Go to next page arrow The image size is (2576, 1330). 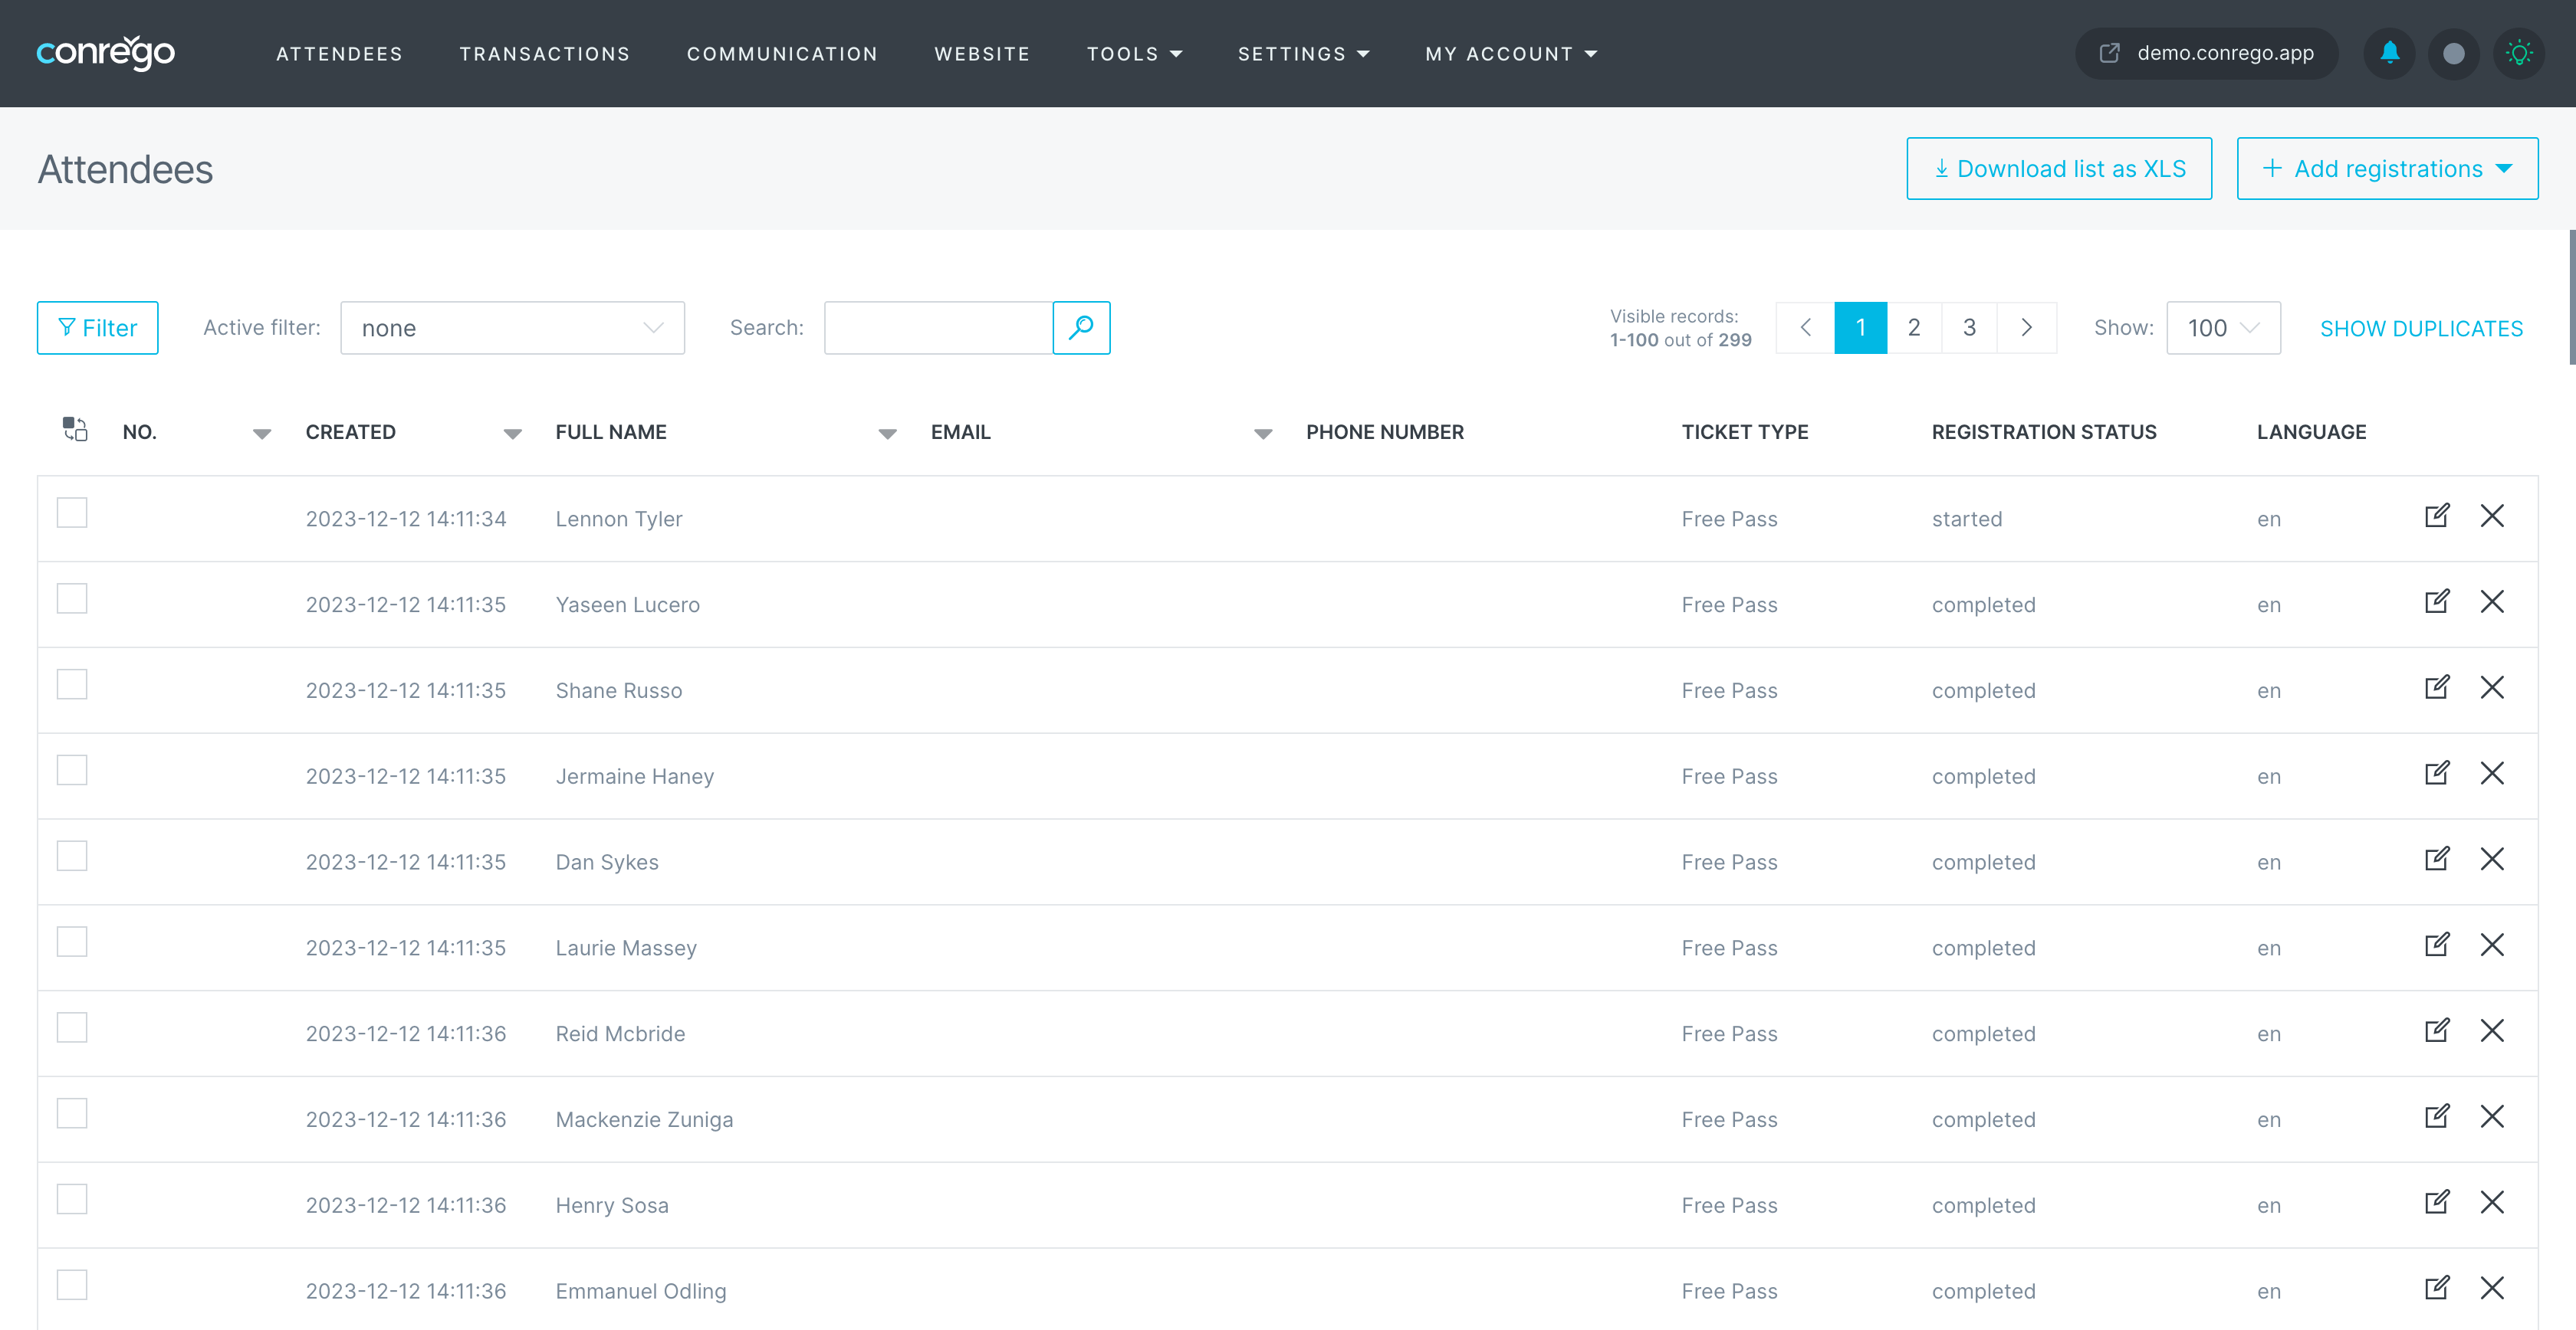[x=2026, y=328]
